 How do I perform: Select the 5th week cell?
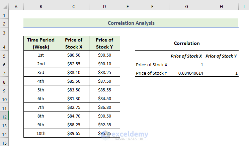[41, 90]
